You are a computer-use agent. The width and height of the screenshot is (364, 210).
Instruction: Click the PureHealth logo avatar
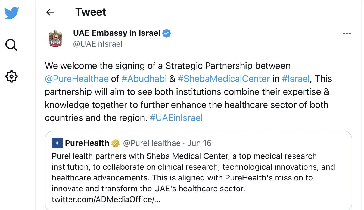tap(57, 143)
